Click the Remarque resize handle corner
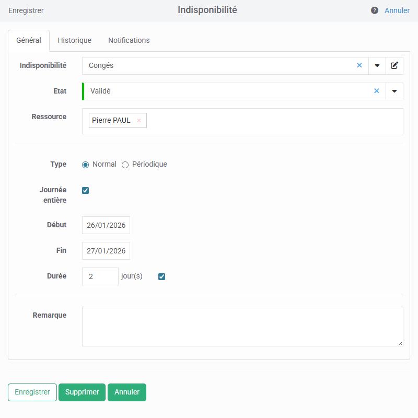418x418 pixels. pyautogui.click(x=400, y=343)
